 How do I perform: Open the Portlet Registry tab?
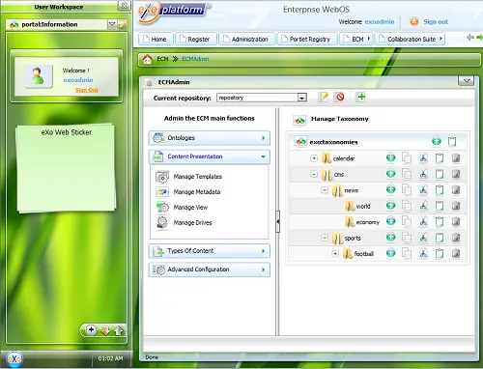(307, 39)
